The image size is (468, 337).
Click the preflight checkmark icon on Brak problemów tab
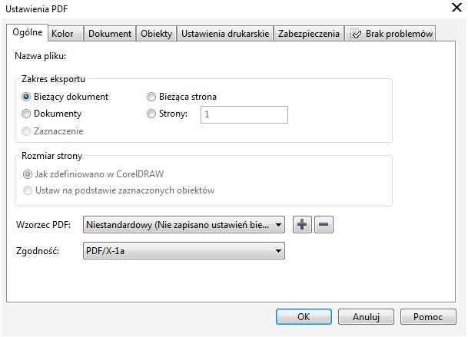(357, 34)
